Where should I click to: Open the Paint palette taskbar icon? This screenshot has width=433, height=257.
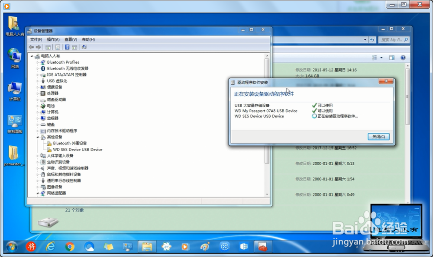(205, 247)
